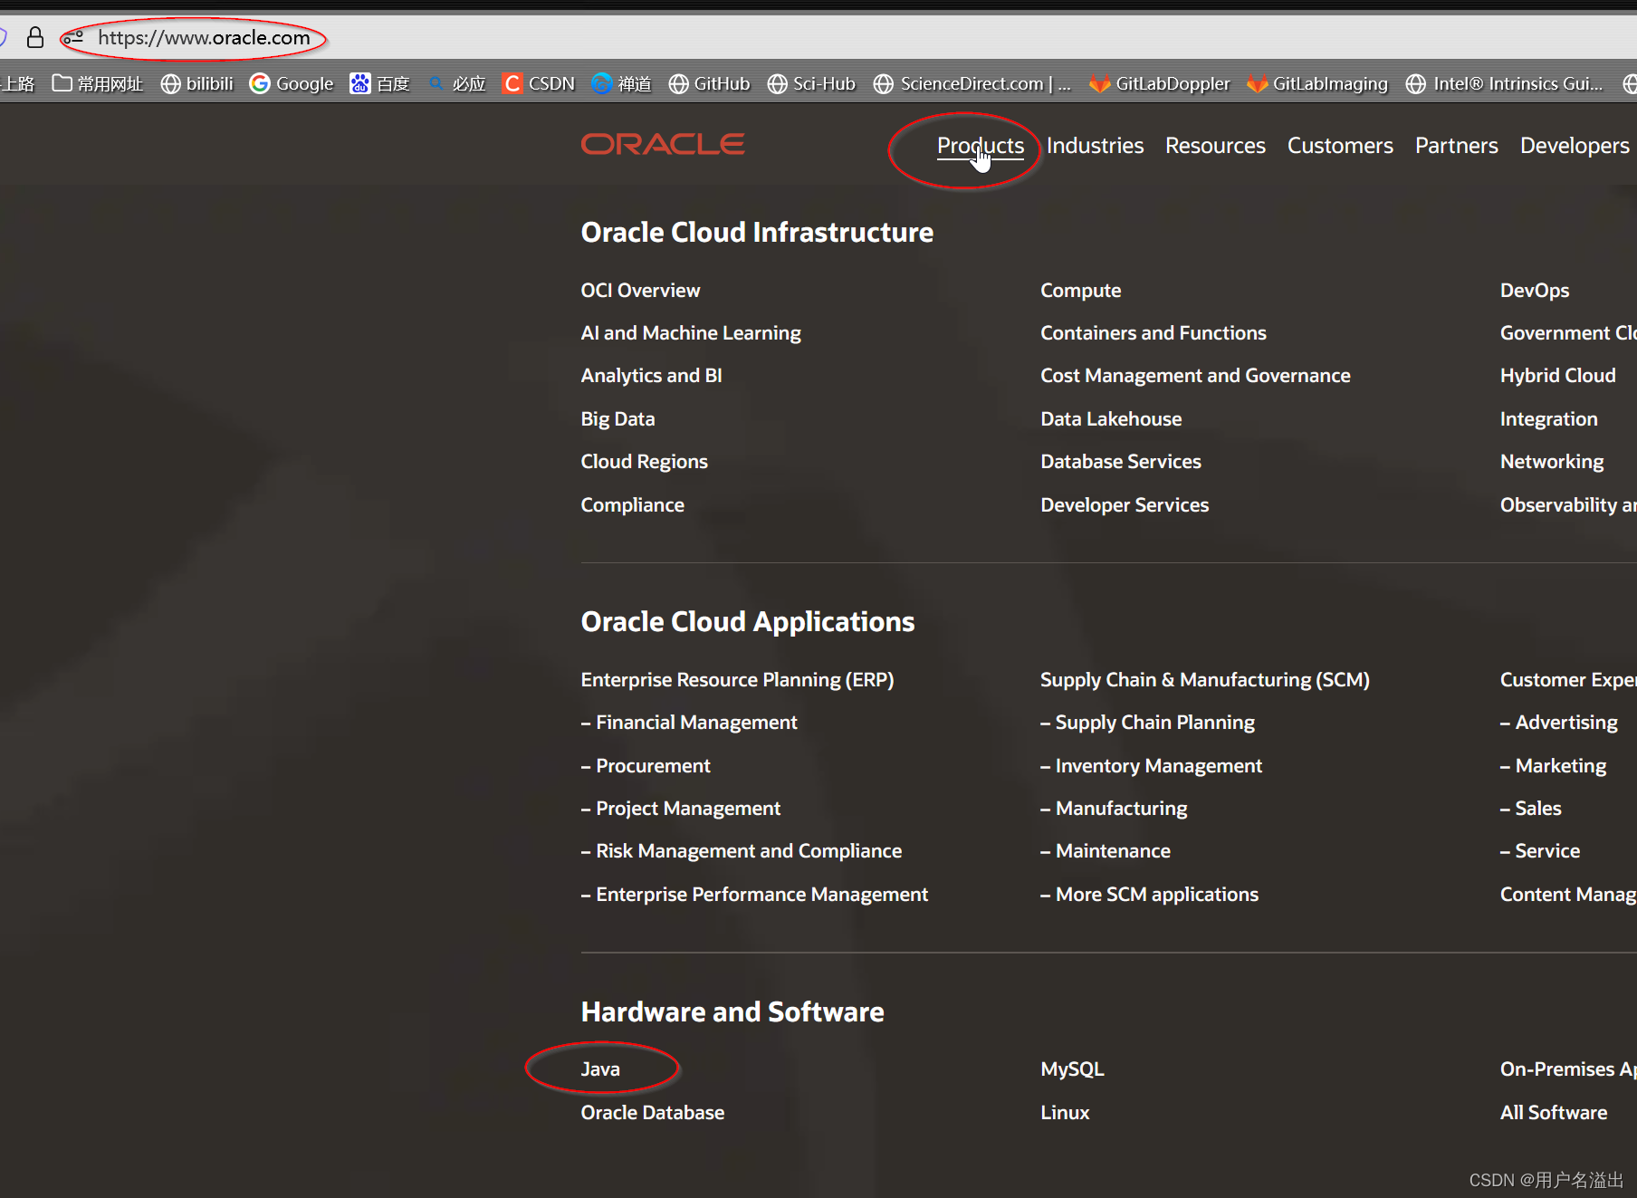The height and width of the screenshot is (1198, 1637).
Task: Open the Compliance link
Action: [x=632, y=505]
